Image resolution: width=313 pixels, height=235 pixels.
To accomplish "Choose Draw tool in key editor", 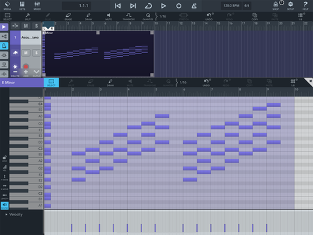I will point(110,82).
